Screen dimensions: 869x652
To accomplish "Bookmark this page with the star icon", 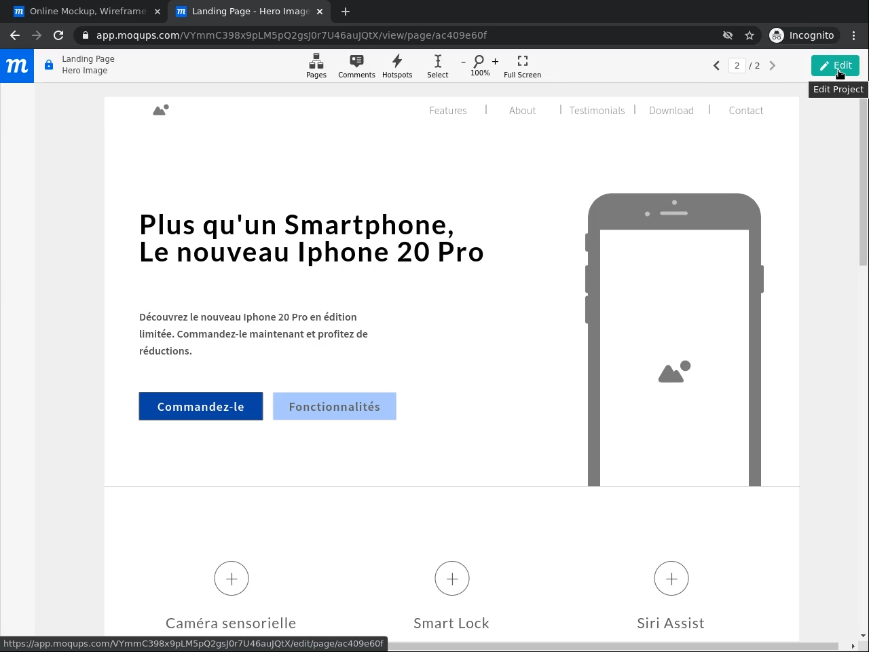I will 750,35.
